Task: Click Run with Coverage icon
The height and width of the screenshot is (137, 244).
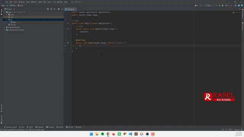Action: coord(223,5)
